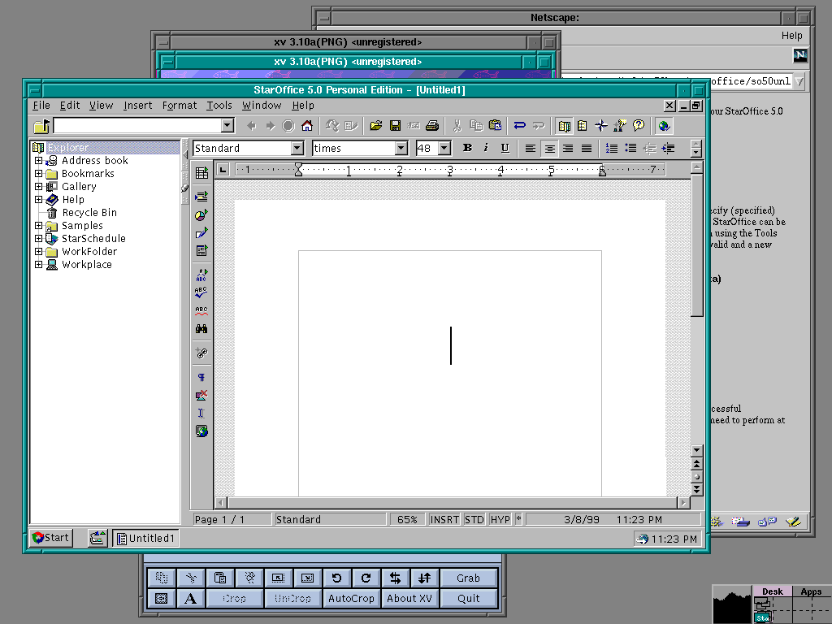This screenshot has width=832, height=624.
Task: Open the Format menu
Action: click(x=179, y=106)
